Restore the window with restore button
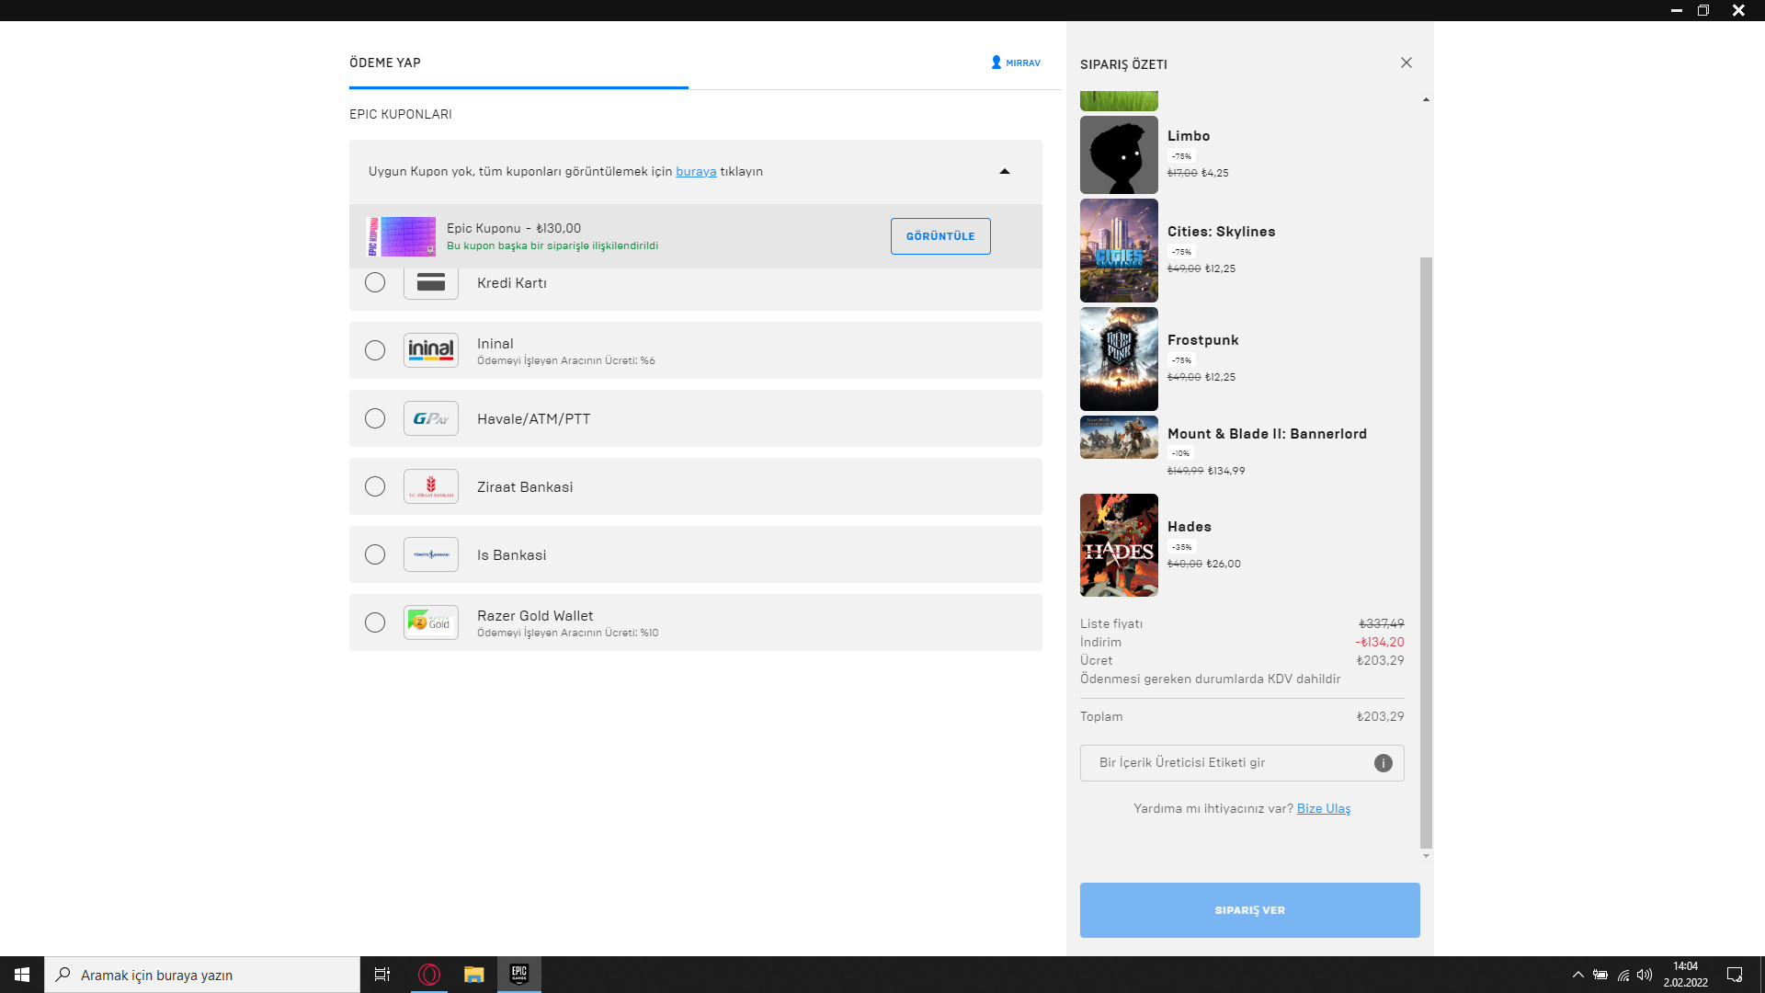 coord(1702,10)
